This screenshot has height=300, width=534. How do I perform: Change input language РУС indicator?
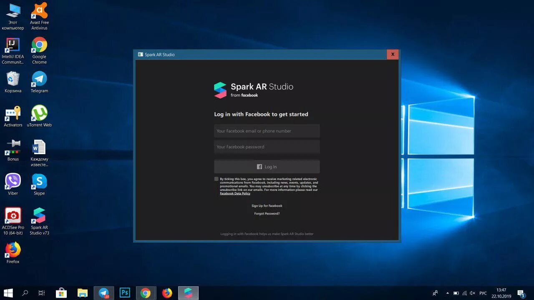pyautogui.click(x=483, y=293)
